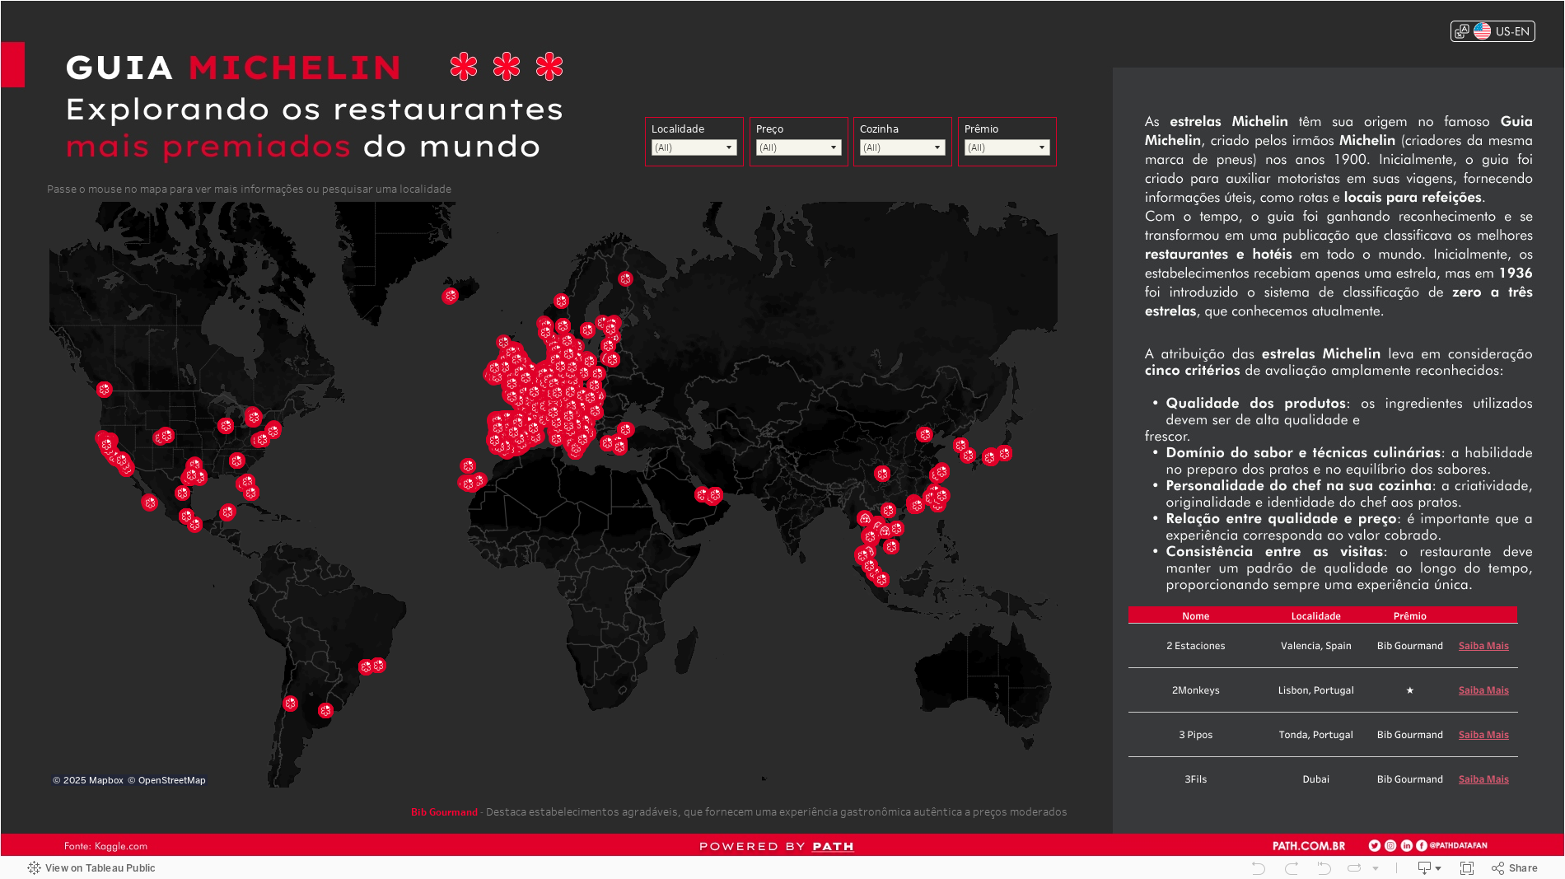Open the Tableau download icon
The image size is (1565, 879).
pos(1424,868)
